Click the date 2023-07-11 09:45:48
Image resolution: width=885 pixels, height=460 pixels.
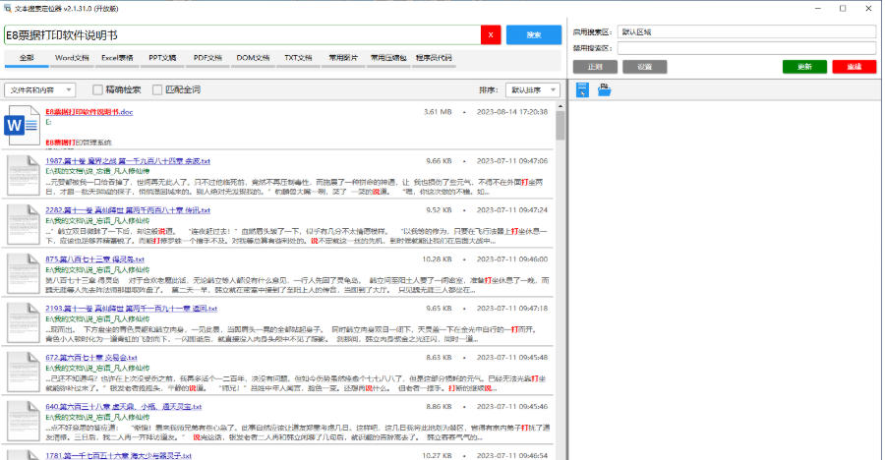[x=512, y=357]
